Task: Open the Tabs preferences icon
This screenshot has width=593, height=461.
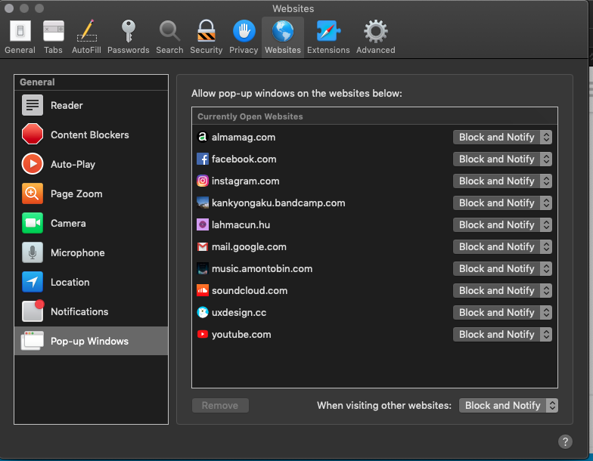Action: (x=53, y=31)
